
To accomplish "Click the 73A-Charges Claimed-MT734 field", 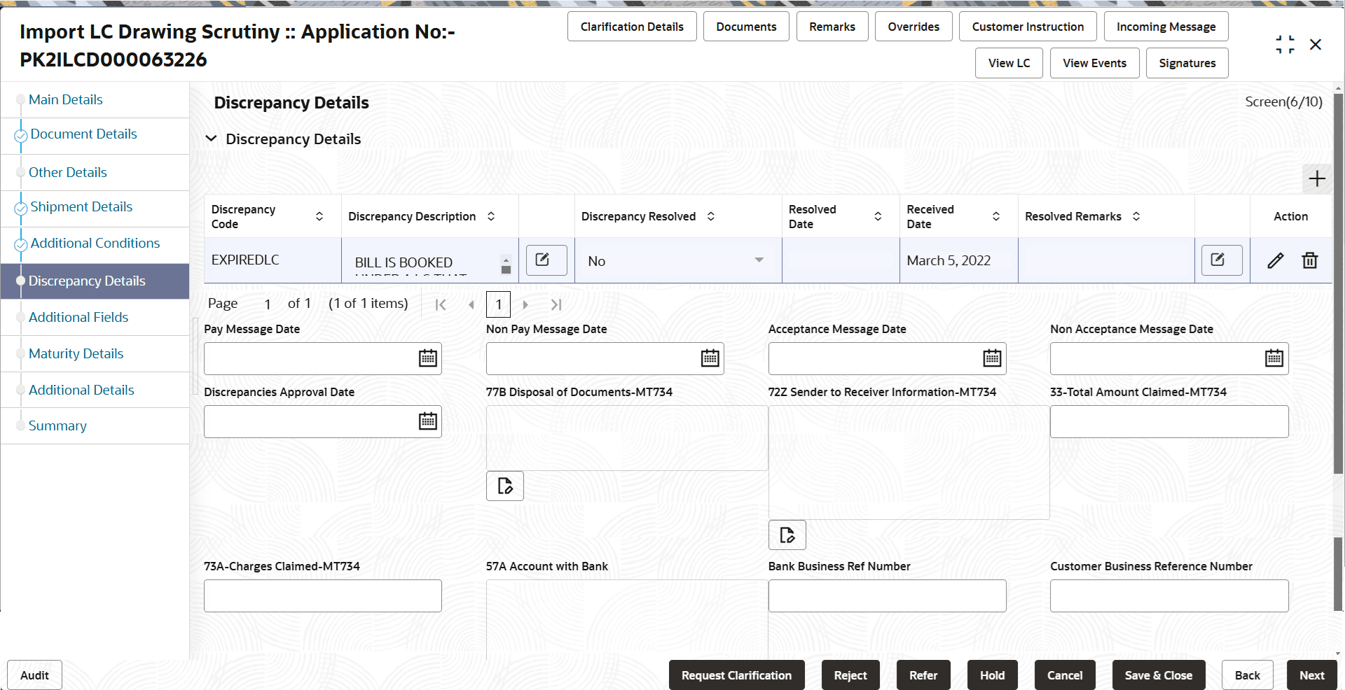I will coord(323,596).
